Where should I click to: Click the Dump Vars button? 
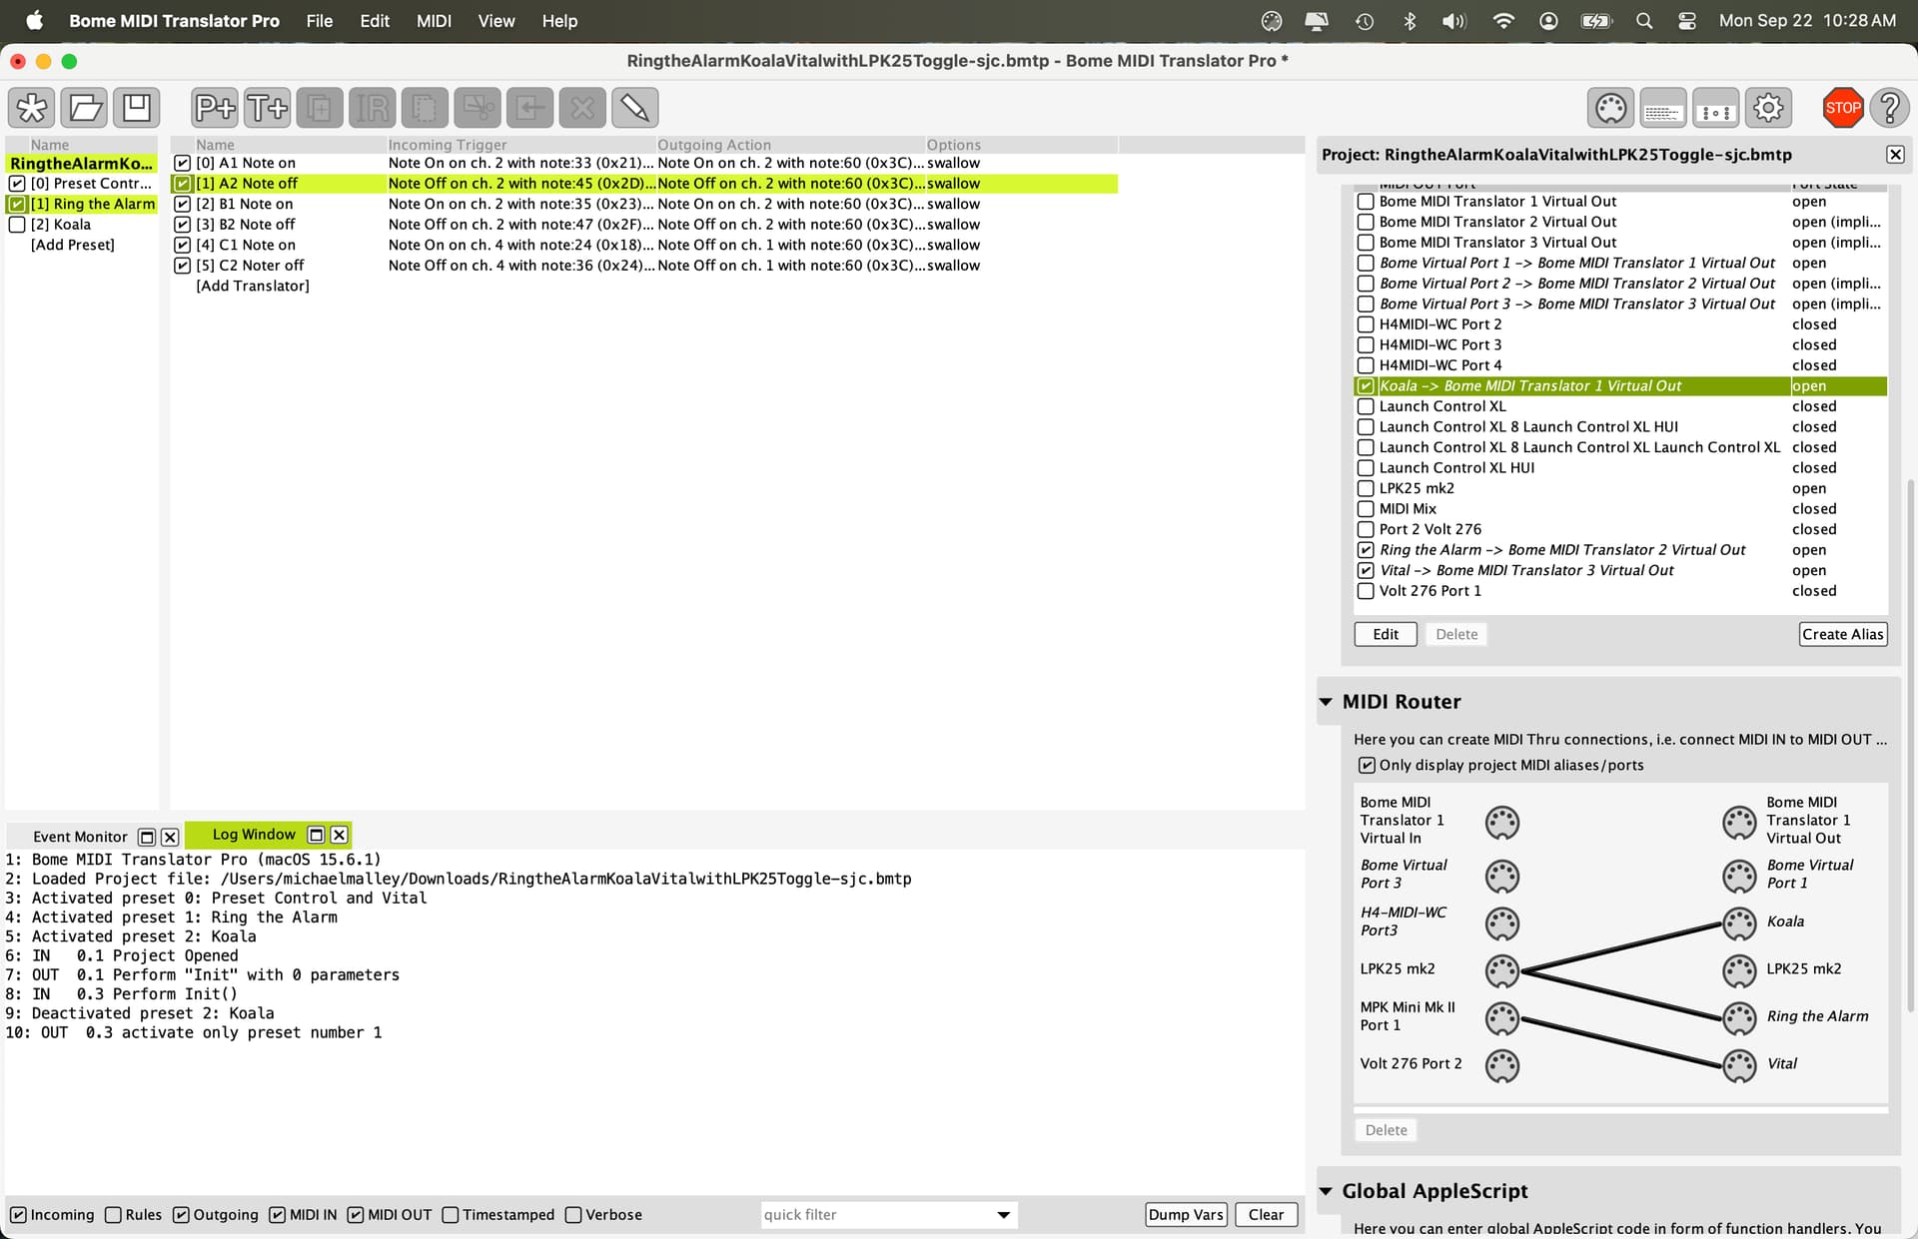coord(1186,1215)
